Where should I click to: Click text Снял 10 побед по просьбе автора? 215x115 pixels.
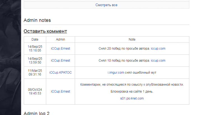124,61
